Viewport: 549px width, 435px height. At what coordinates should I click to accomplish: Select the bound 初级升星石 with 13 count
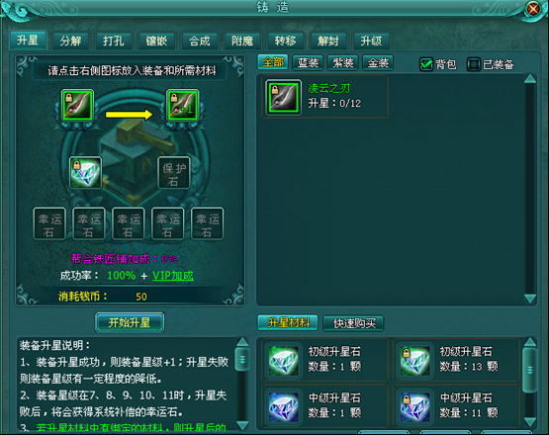tap(414, 360)
